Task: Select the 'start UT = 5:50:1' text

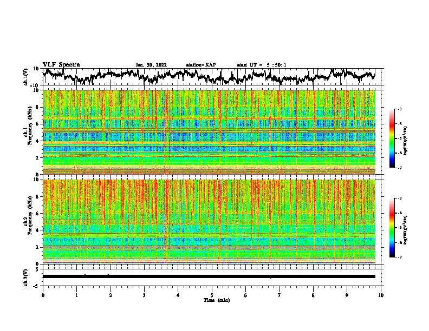Action: click(262, 65)
